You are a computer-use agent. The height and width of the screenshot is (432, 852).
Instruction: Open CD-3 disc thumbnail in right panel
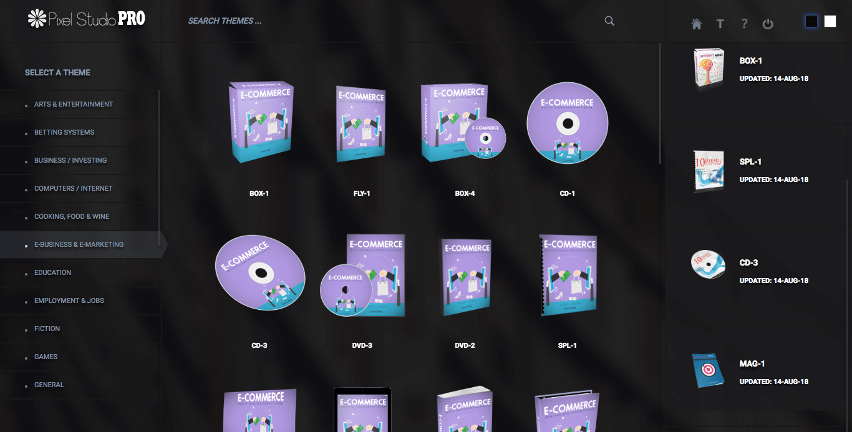tap(709, 264)
